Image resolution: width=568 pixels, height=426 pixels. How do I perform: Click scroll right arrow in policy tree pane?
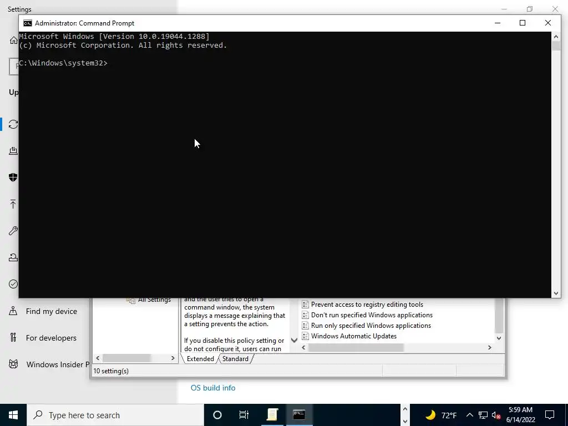click(173, 358)
